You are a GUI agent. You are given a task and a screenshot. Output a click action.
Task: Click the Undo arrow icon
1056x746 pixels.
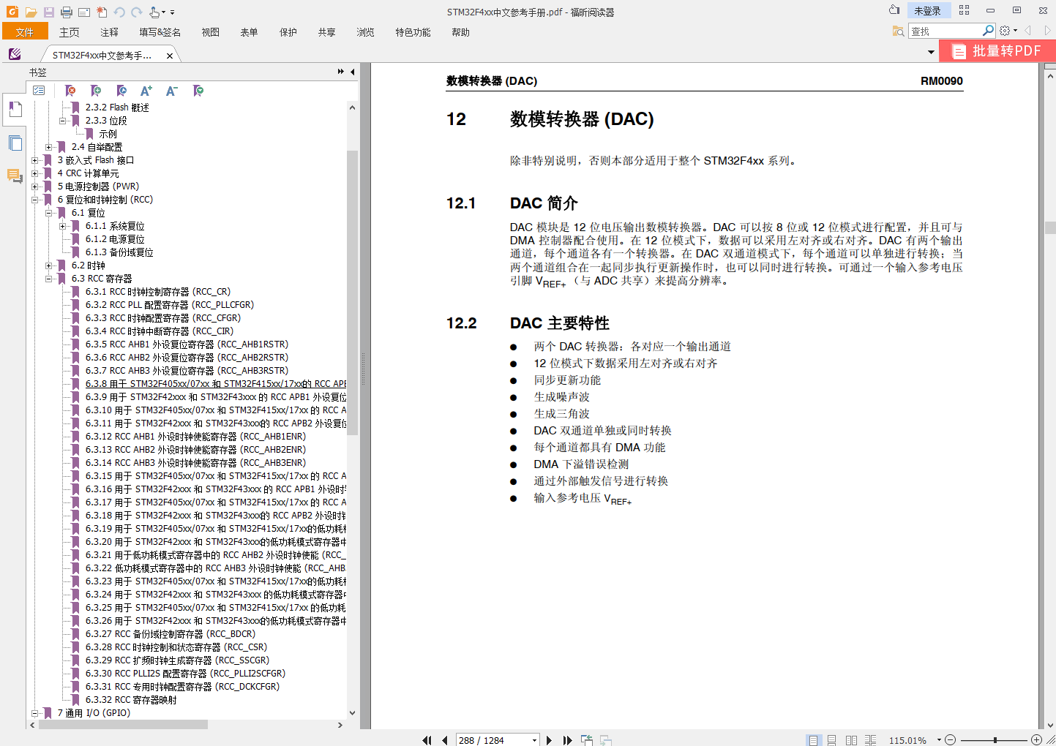click(x=119, y=12)
